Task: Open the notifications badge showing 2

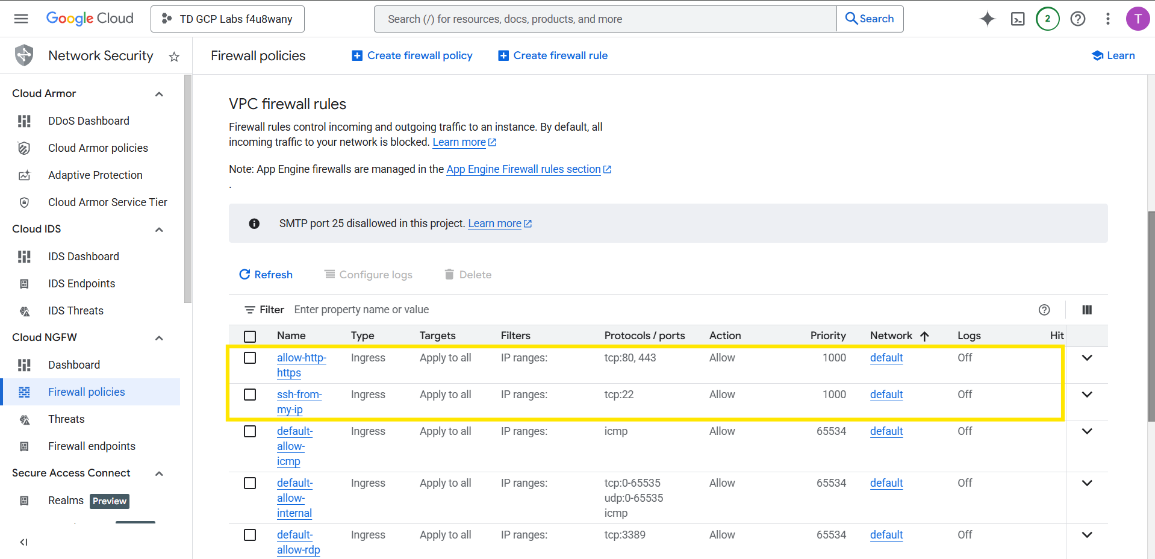Action: pyautogui.click(x=1048, y=19)
